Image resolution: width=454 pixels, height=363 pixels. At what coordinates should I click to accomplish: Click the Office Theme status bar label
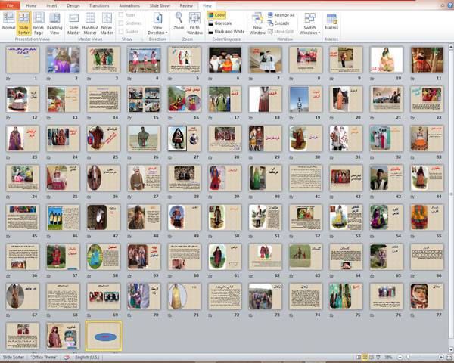point(45,358)
